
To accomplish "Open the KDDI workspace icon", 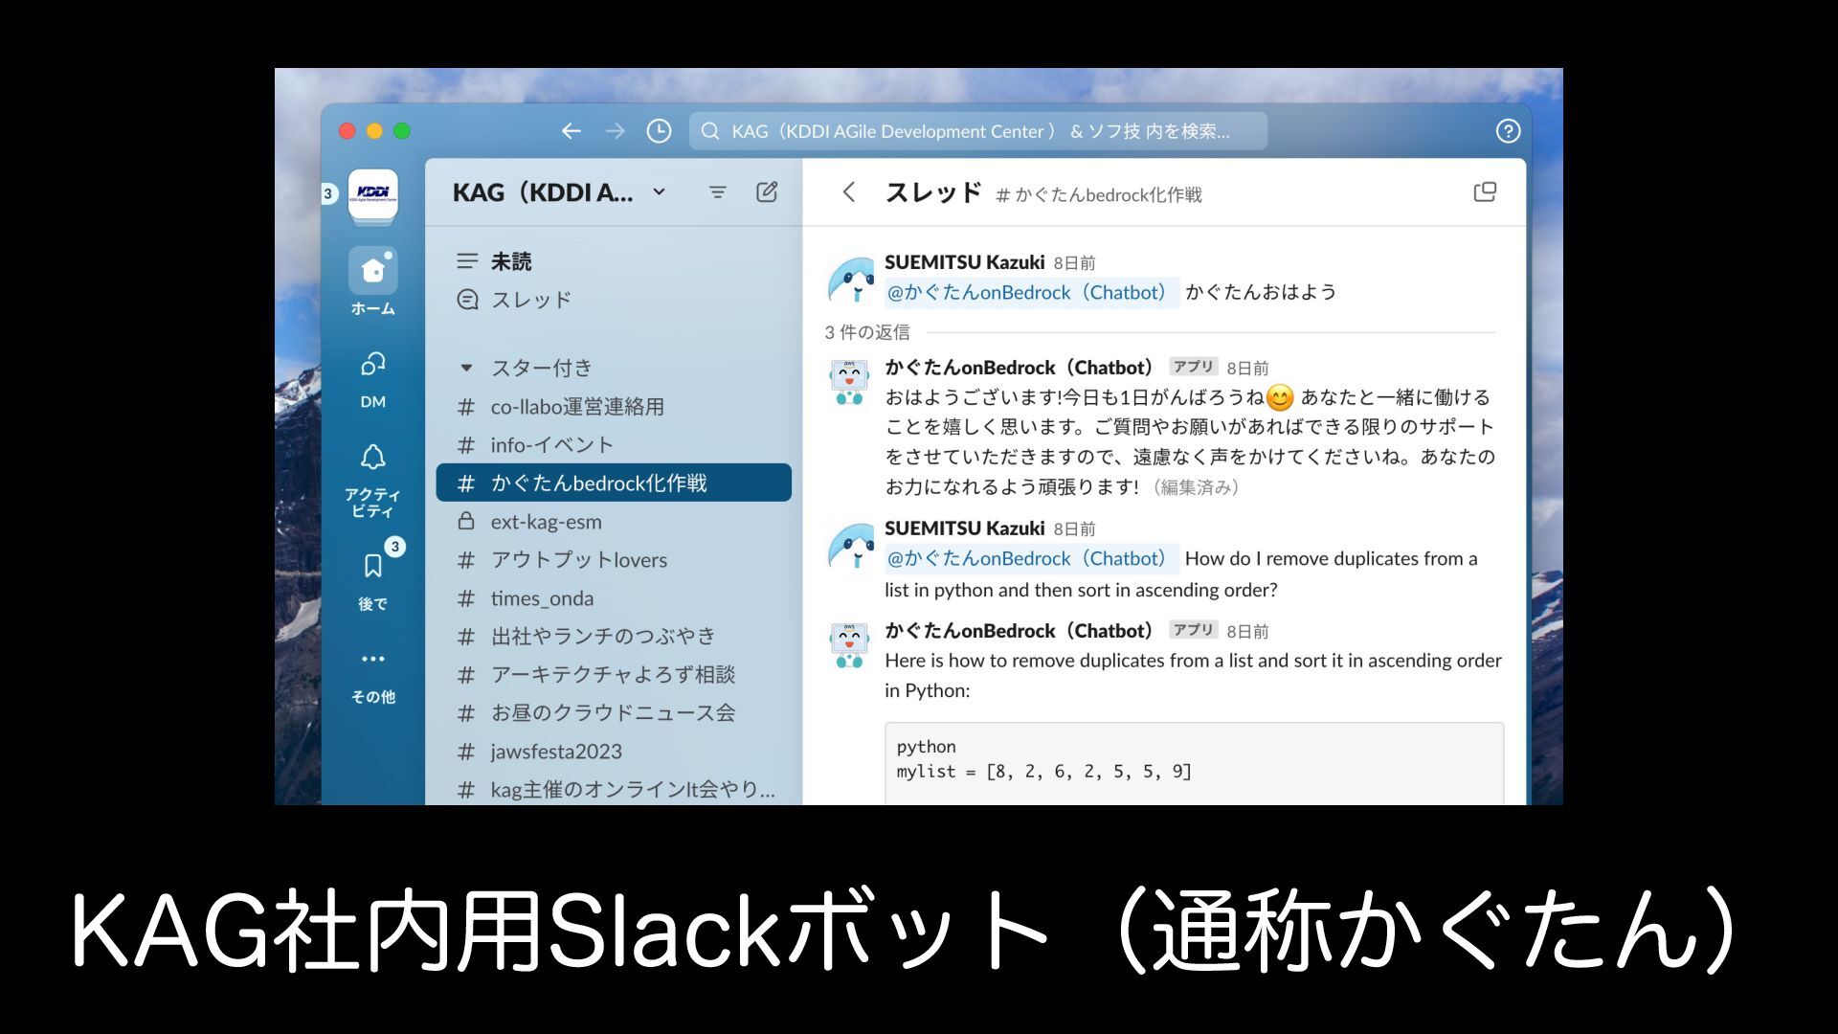I will tap(373, 193).
